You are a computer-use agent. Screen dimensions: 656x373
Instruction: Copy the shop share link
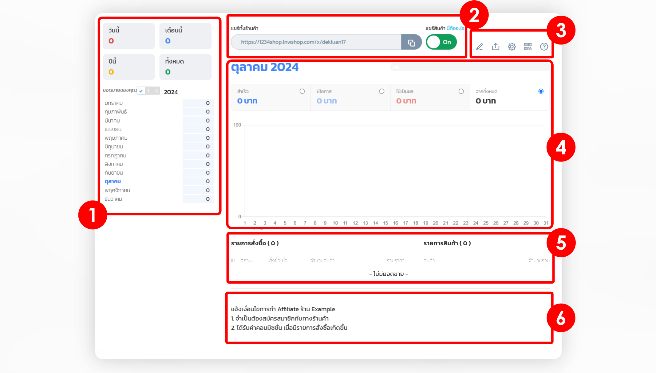point(411,42)
